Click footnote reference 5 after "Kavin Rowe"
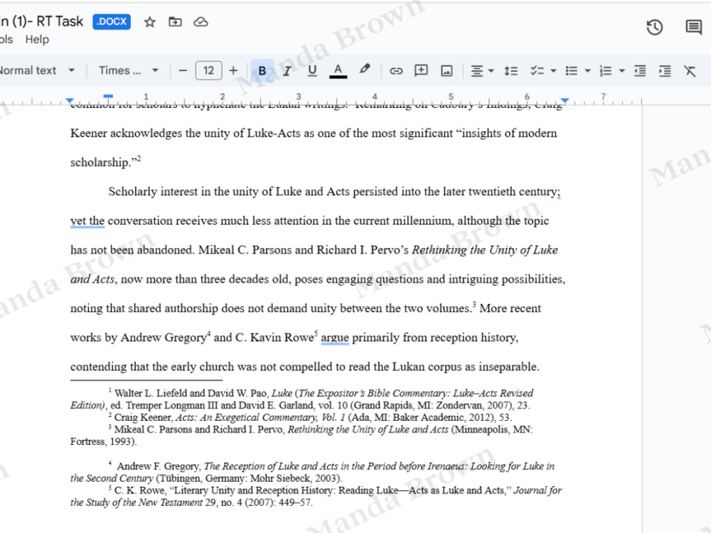 316,333
